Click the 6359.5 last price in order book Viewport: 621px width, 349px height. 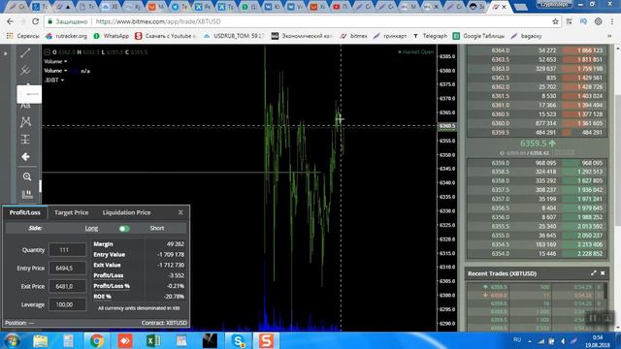[x=538, y=143]
